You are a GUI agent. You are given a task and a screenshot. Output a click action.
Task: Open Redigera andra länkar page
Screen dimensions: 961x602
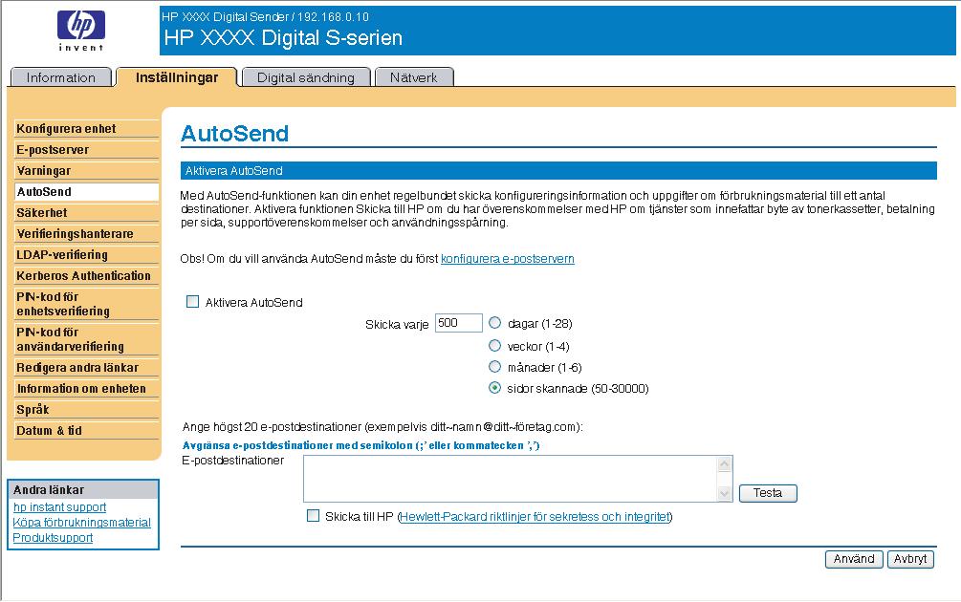86,368
